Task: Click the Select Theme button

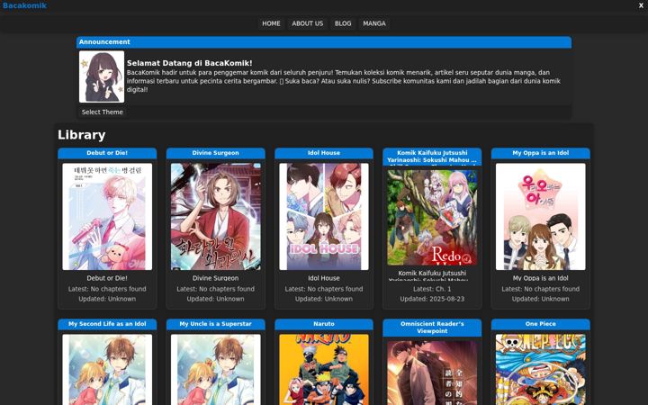Action: (x=102, y=112)
